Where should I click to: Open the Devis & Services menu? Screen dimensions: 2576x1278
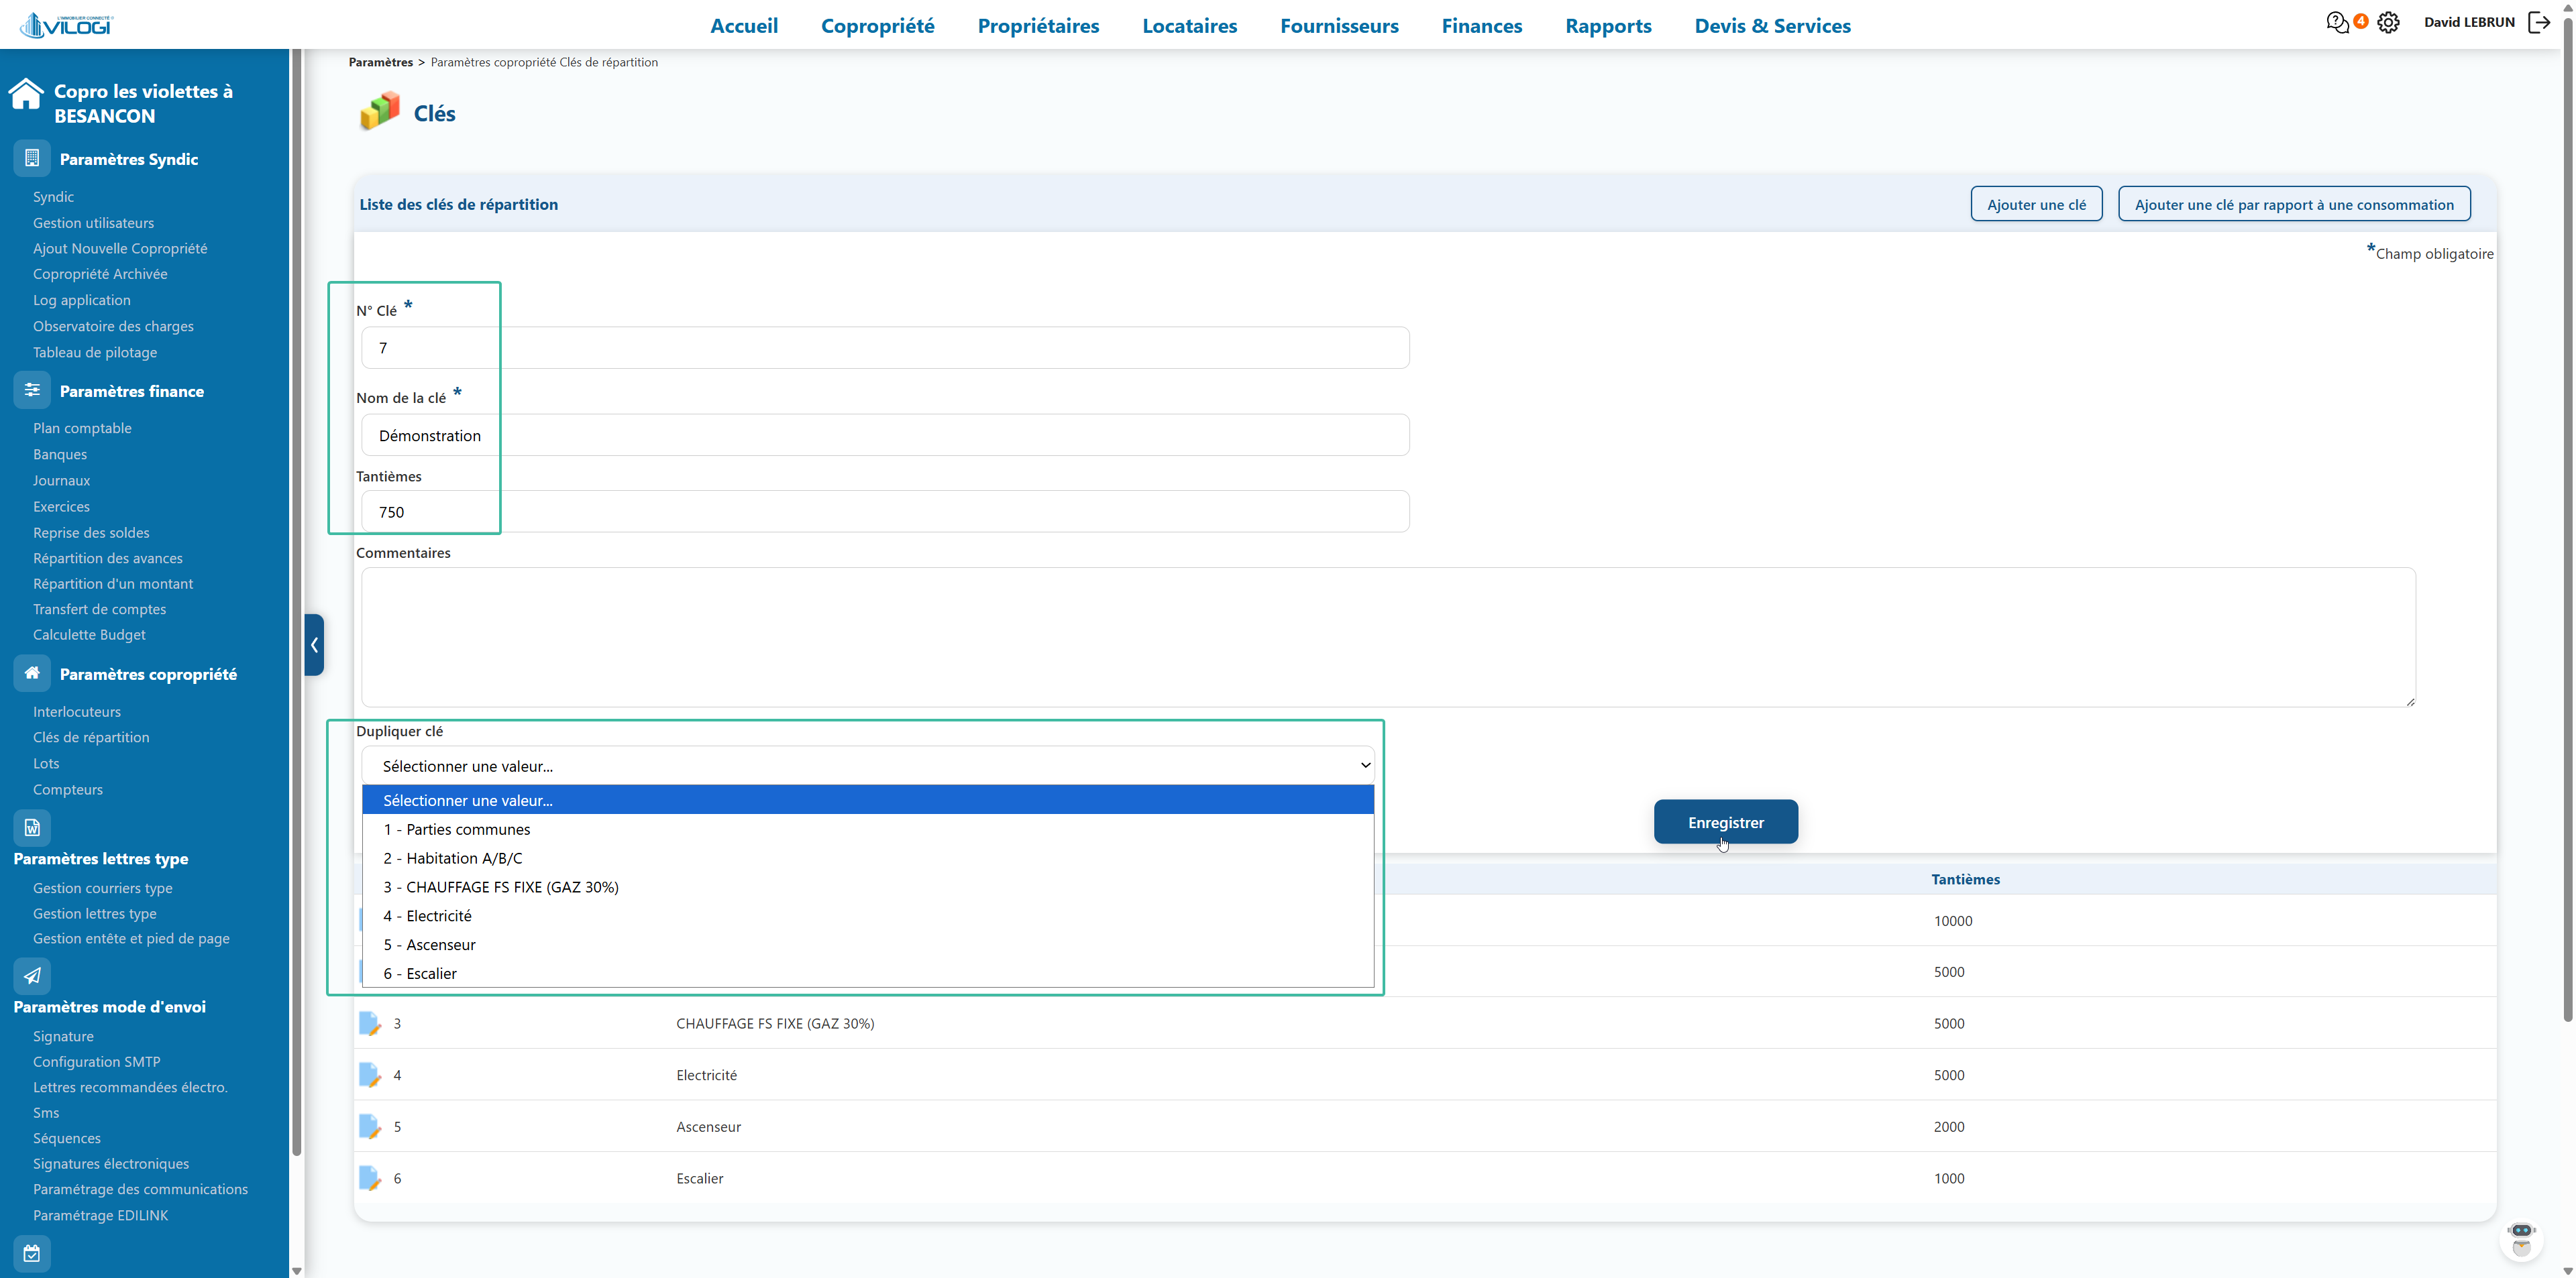pyautogui.click(x=1772, y=26)
